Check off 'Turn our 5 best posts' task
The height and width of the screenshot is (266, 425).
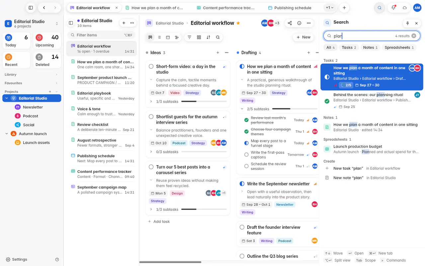click(151, 167)
